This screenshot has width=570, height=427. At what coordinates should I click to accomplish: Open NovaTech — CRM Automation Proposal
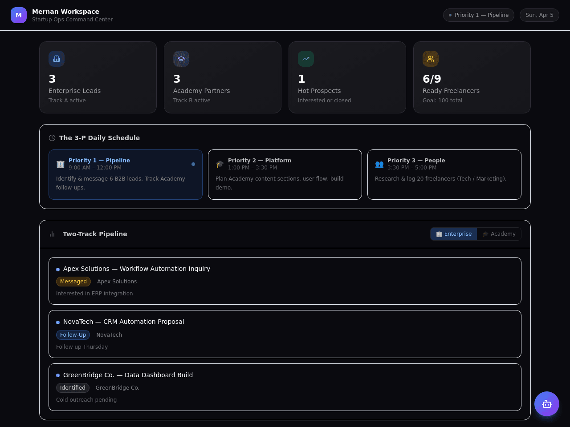click(x=285, y=334)
